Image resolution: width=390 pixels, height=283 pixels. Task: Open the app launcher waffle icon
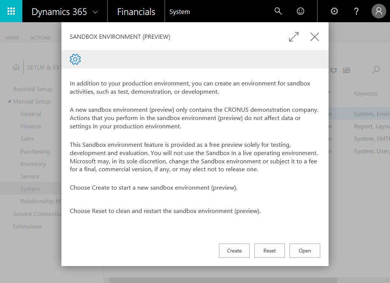tap(11, 11)
